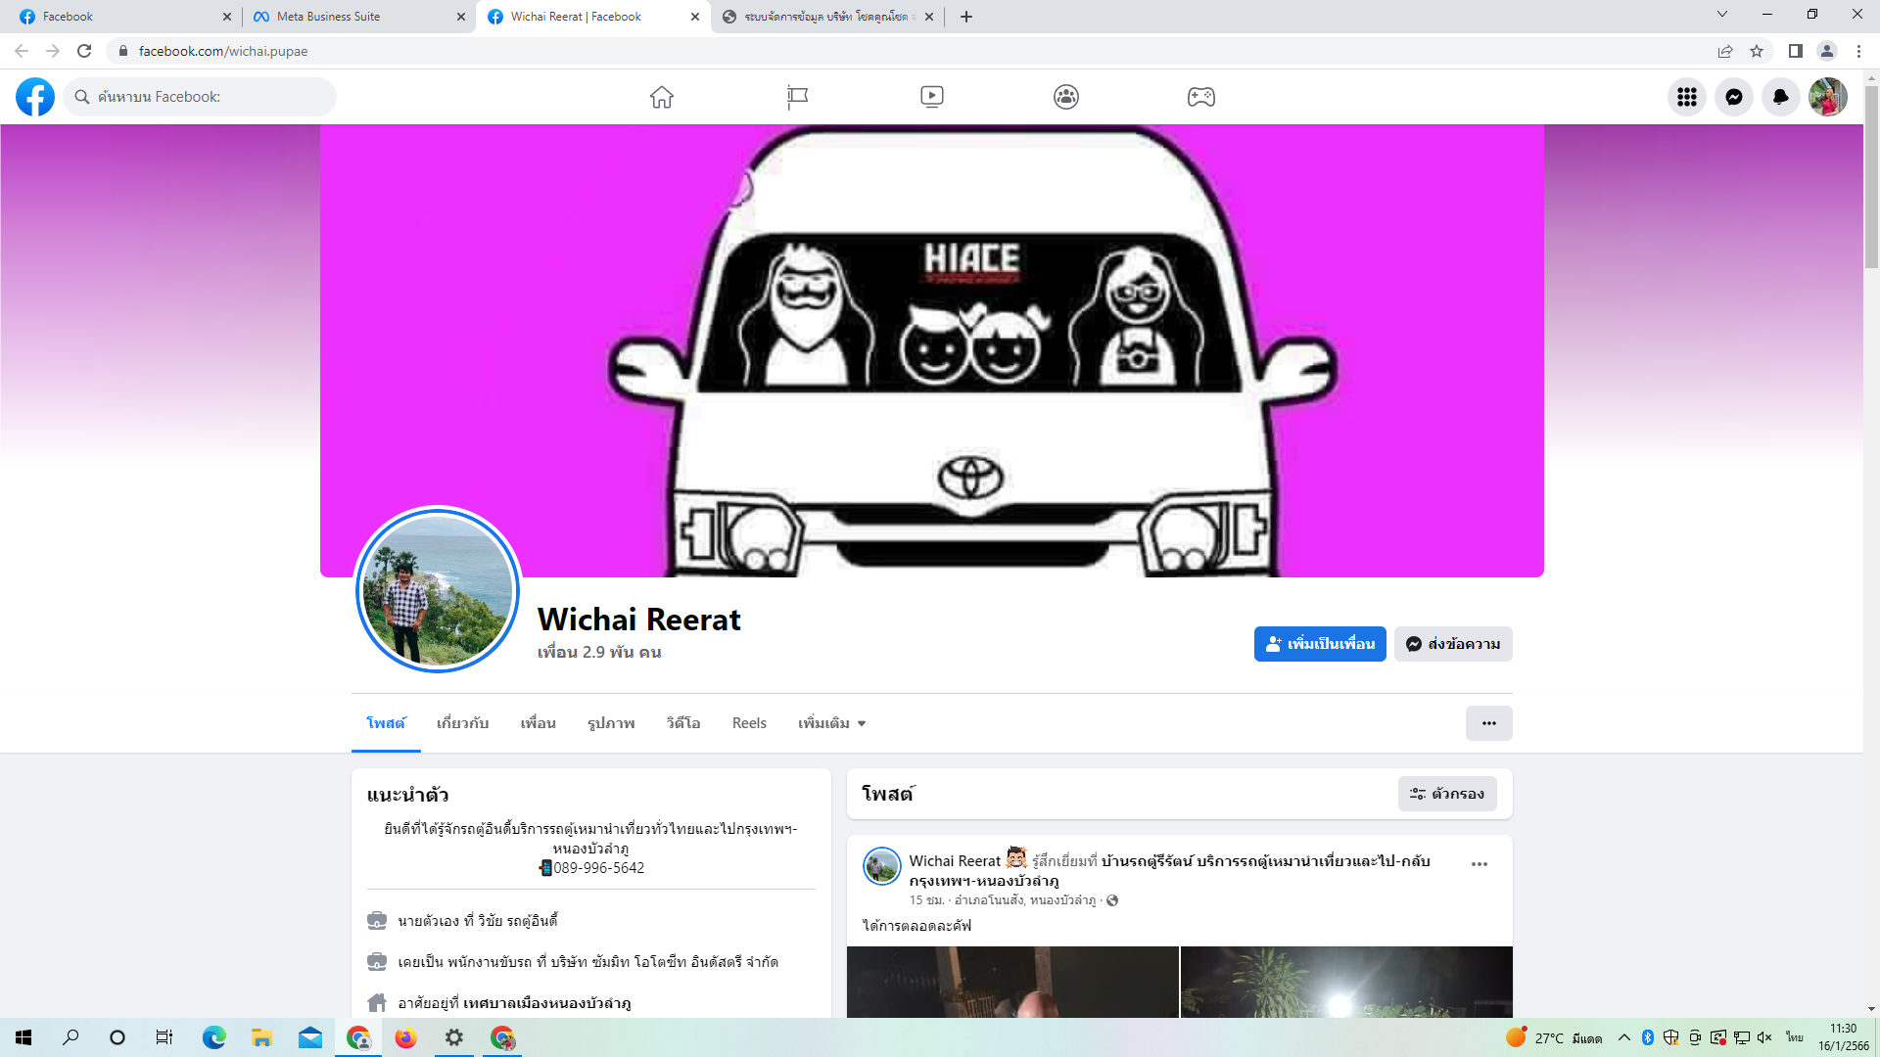Open the notifications bell icon
This screenshot has width=1880, height=1057.
(1781, 97)
